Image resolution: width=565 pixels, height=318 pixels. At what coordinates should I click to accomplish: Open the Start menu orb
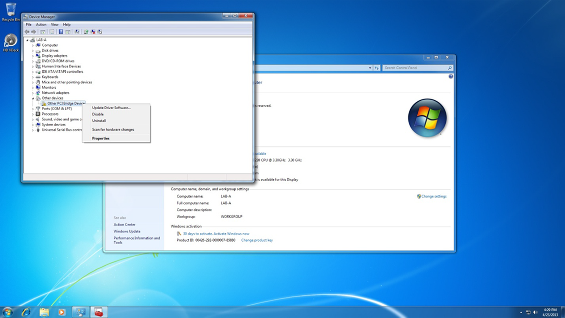[x=8, y=312]
